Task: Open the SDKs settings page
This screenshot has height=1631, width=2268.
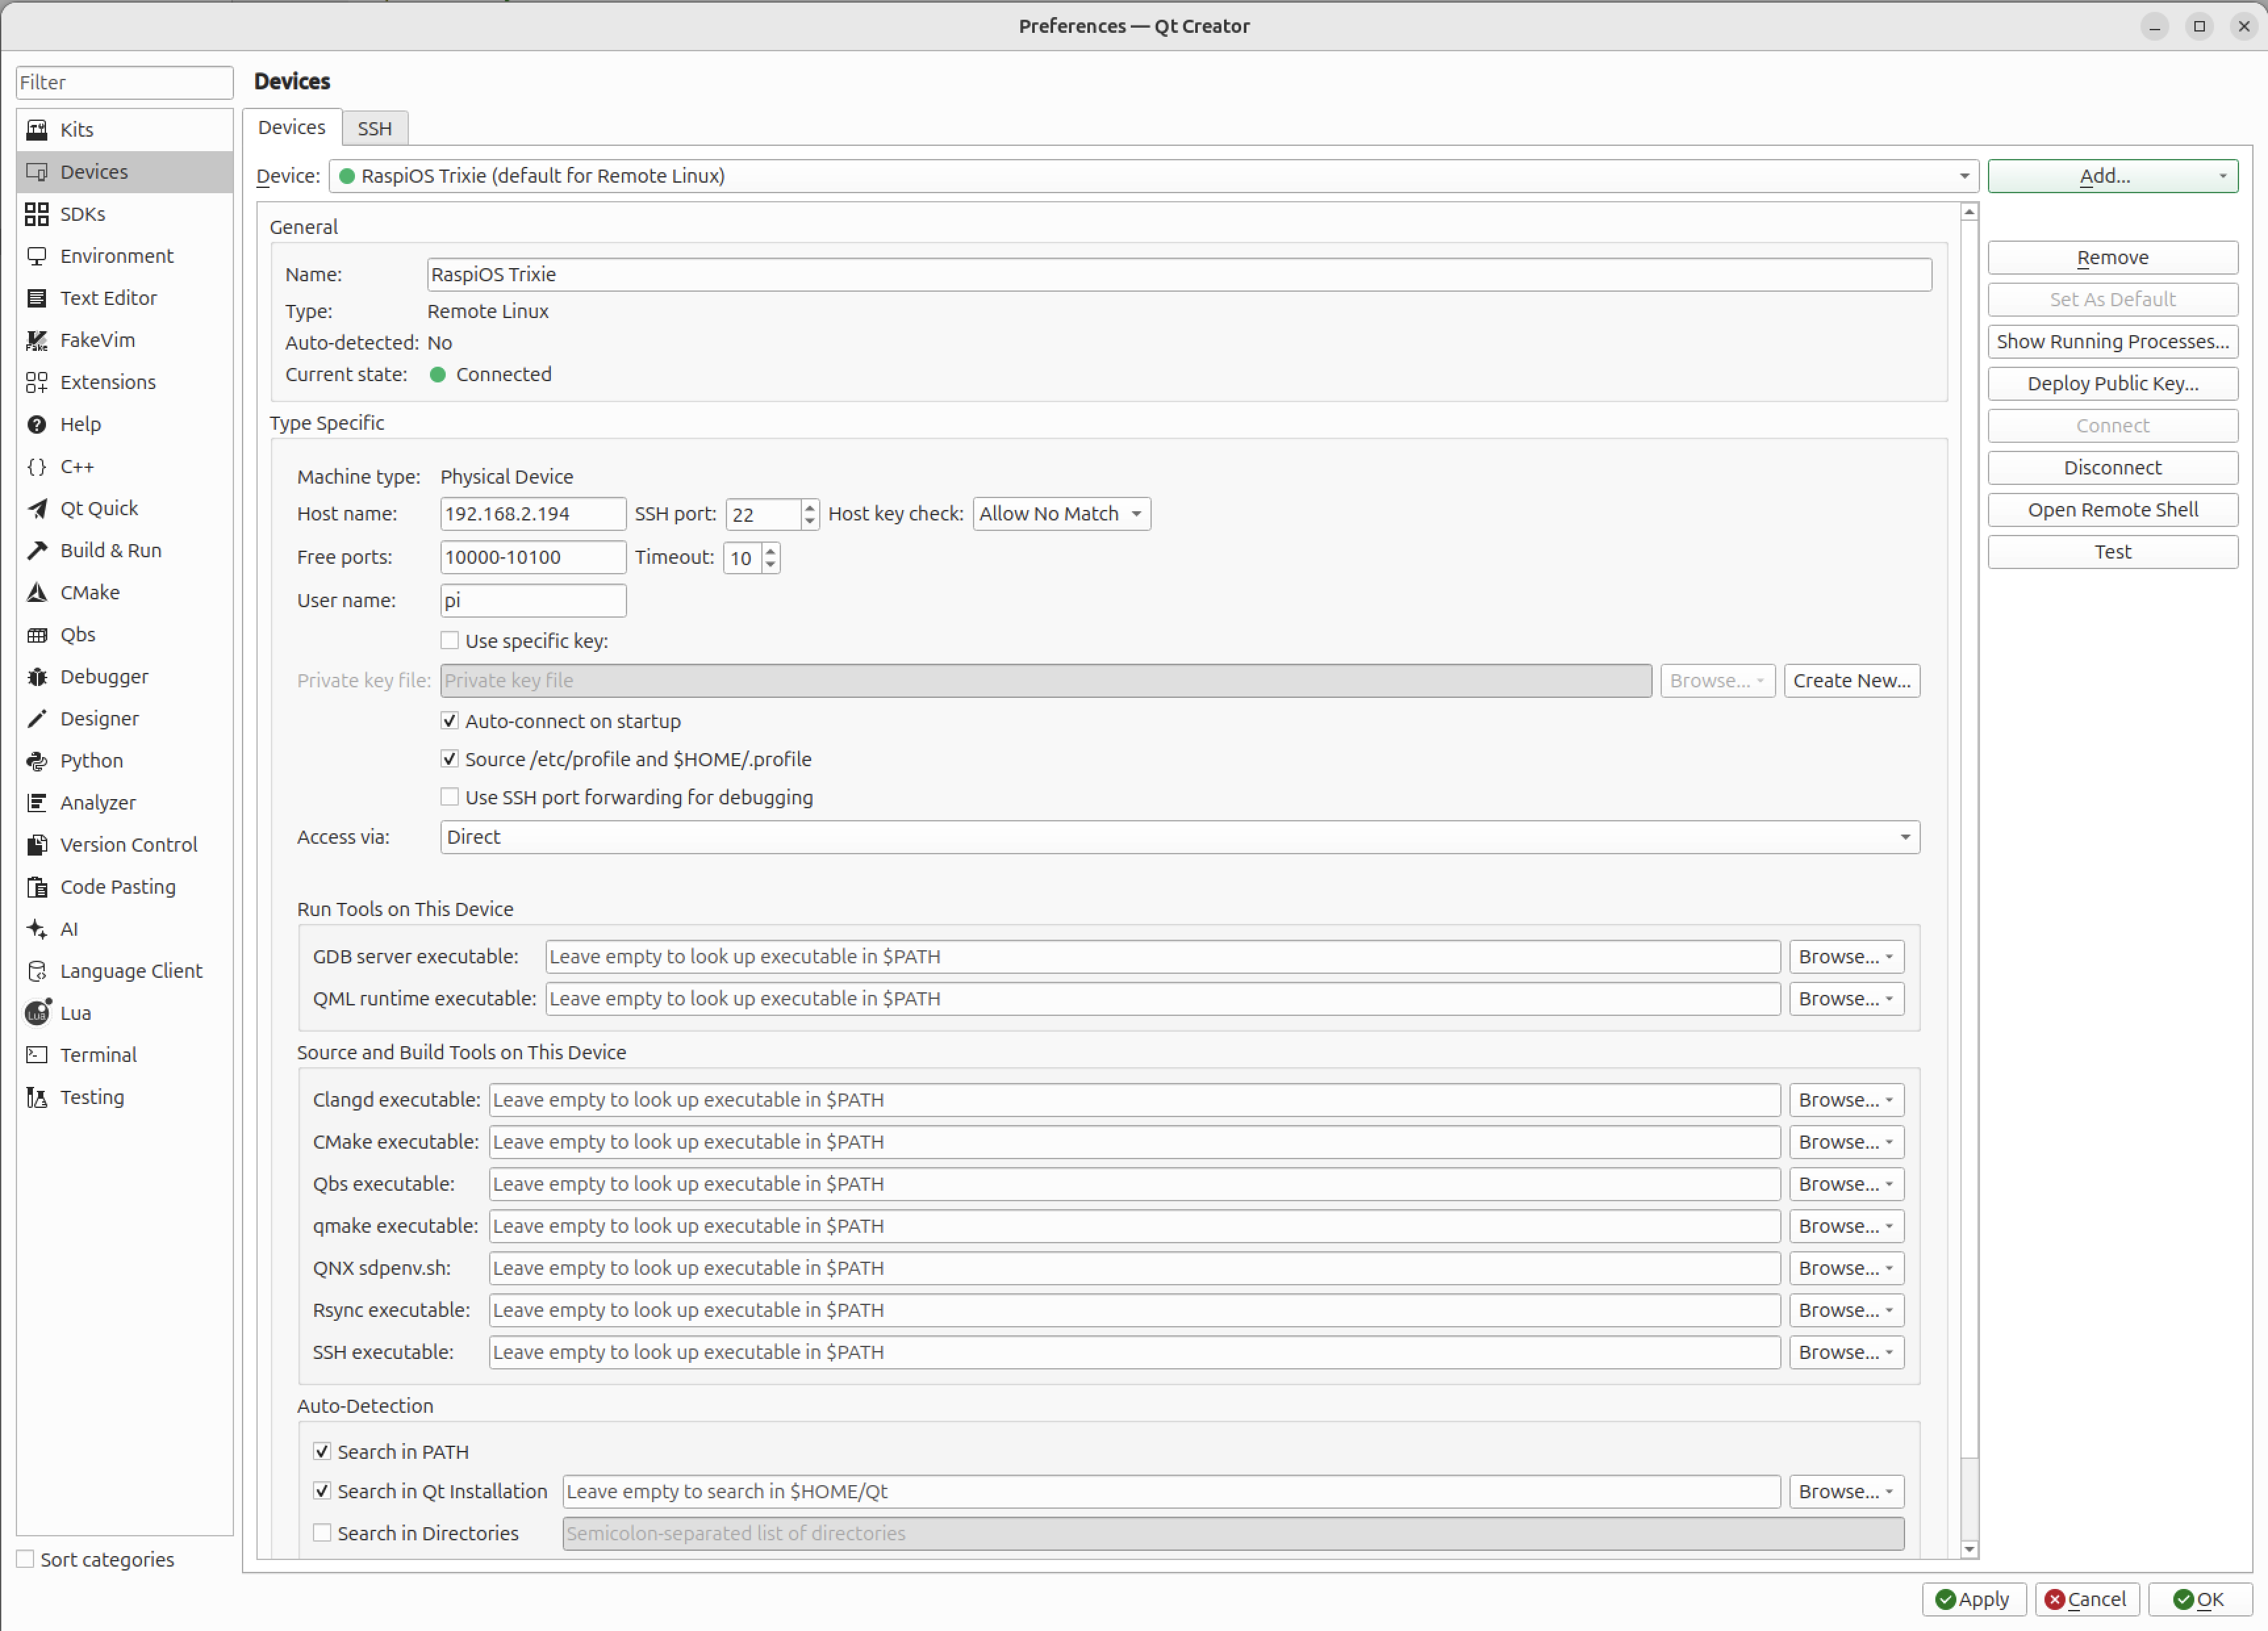Action: tap(82, 213)
